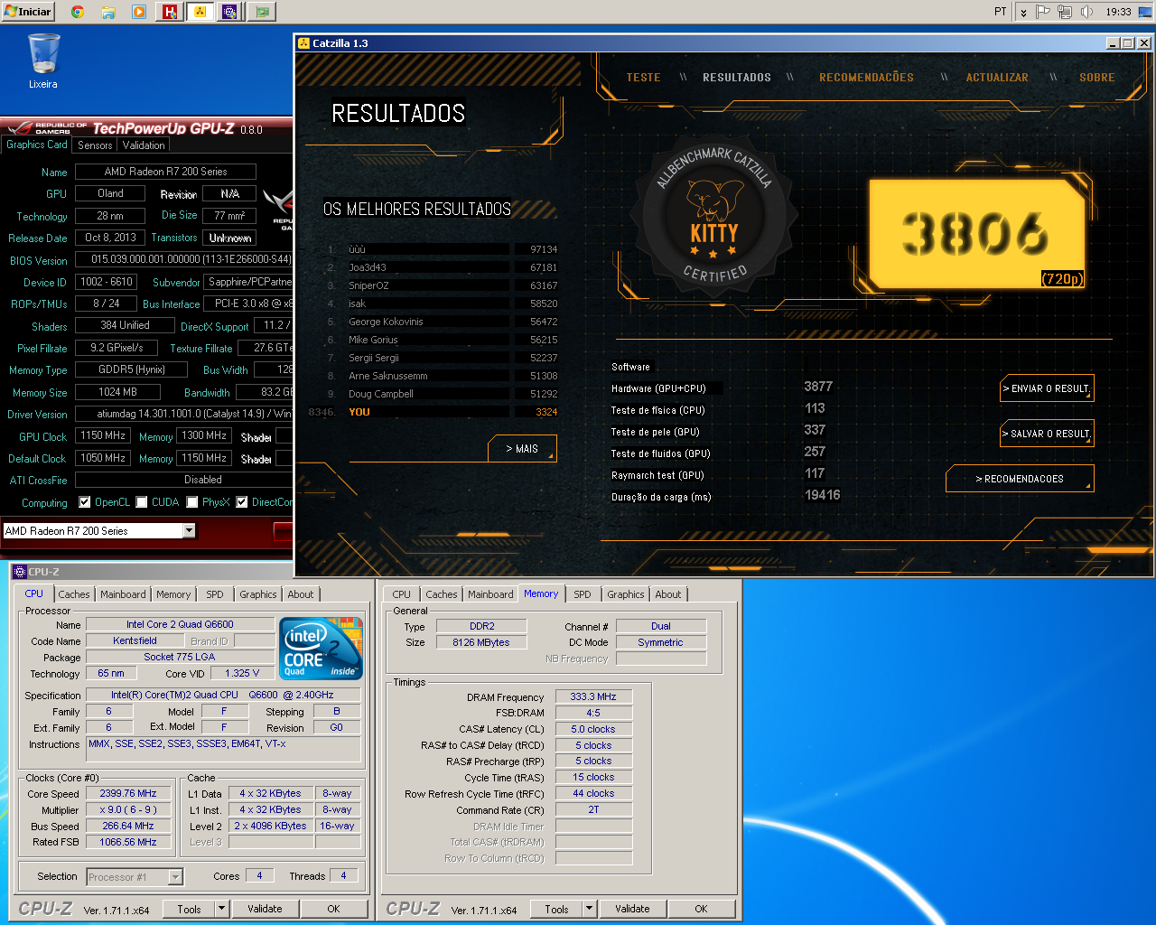Open the Processor #1 selection dropdown
1156x925 pixels.
(175, 877)
